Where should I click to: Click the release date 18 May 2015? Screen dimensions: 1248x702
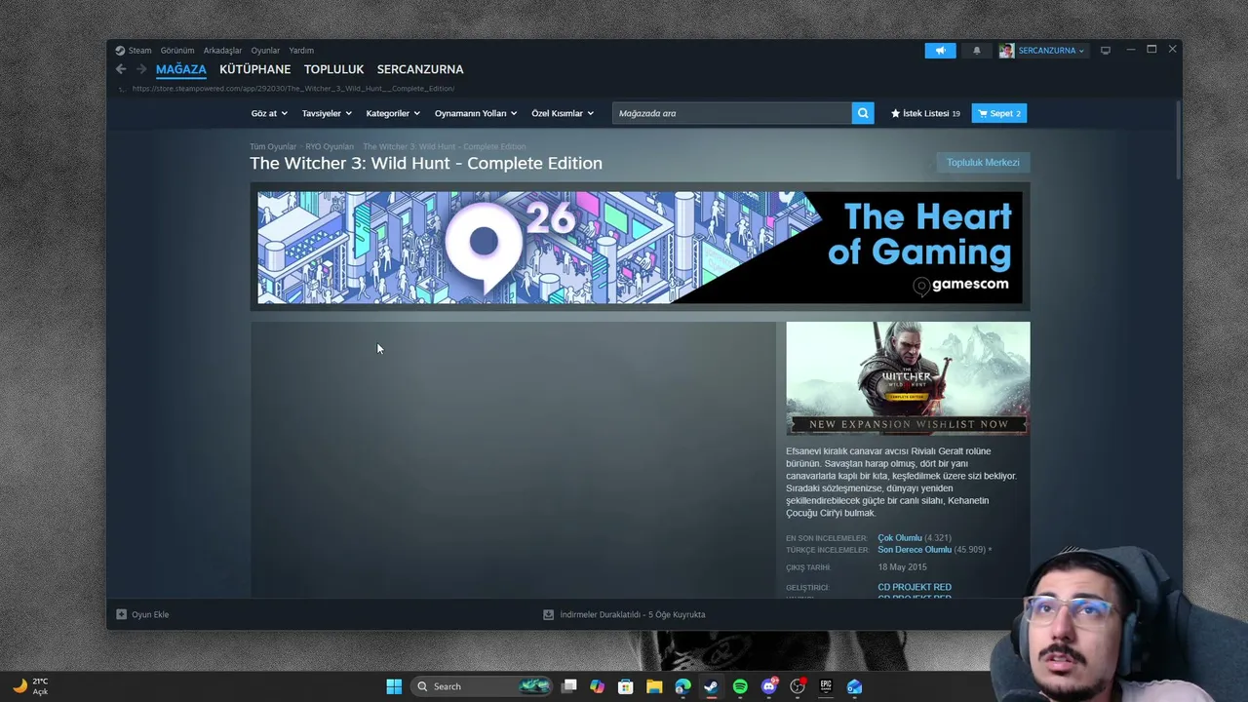tap(902, 567)
